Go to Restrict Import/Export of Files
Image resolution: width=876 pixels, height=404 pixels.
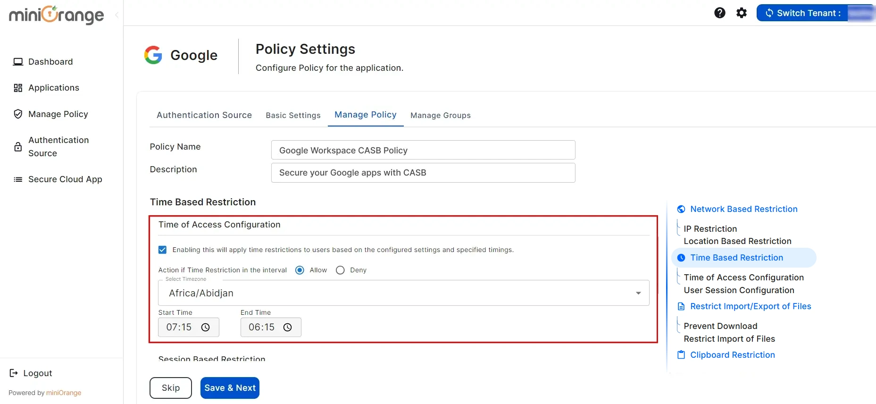click(751, 306)
